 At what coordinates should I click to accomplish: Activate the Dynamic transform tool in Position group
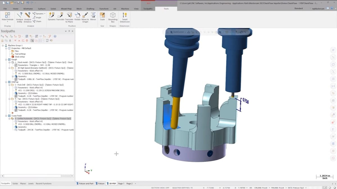(52, 16)
